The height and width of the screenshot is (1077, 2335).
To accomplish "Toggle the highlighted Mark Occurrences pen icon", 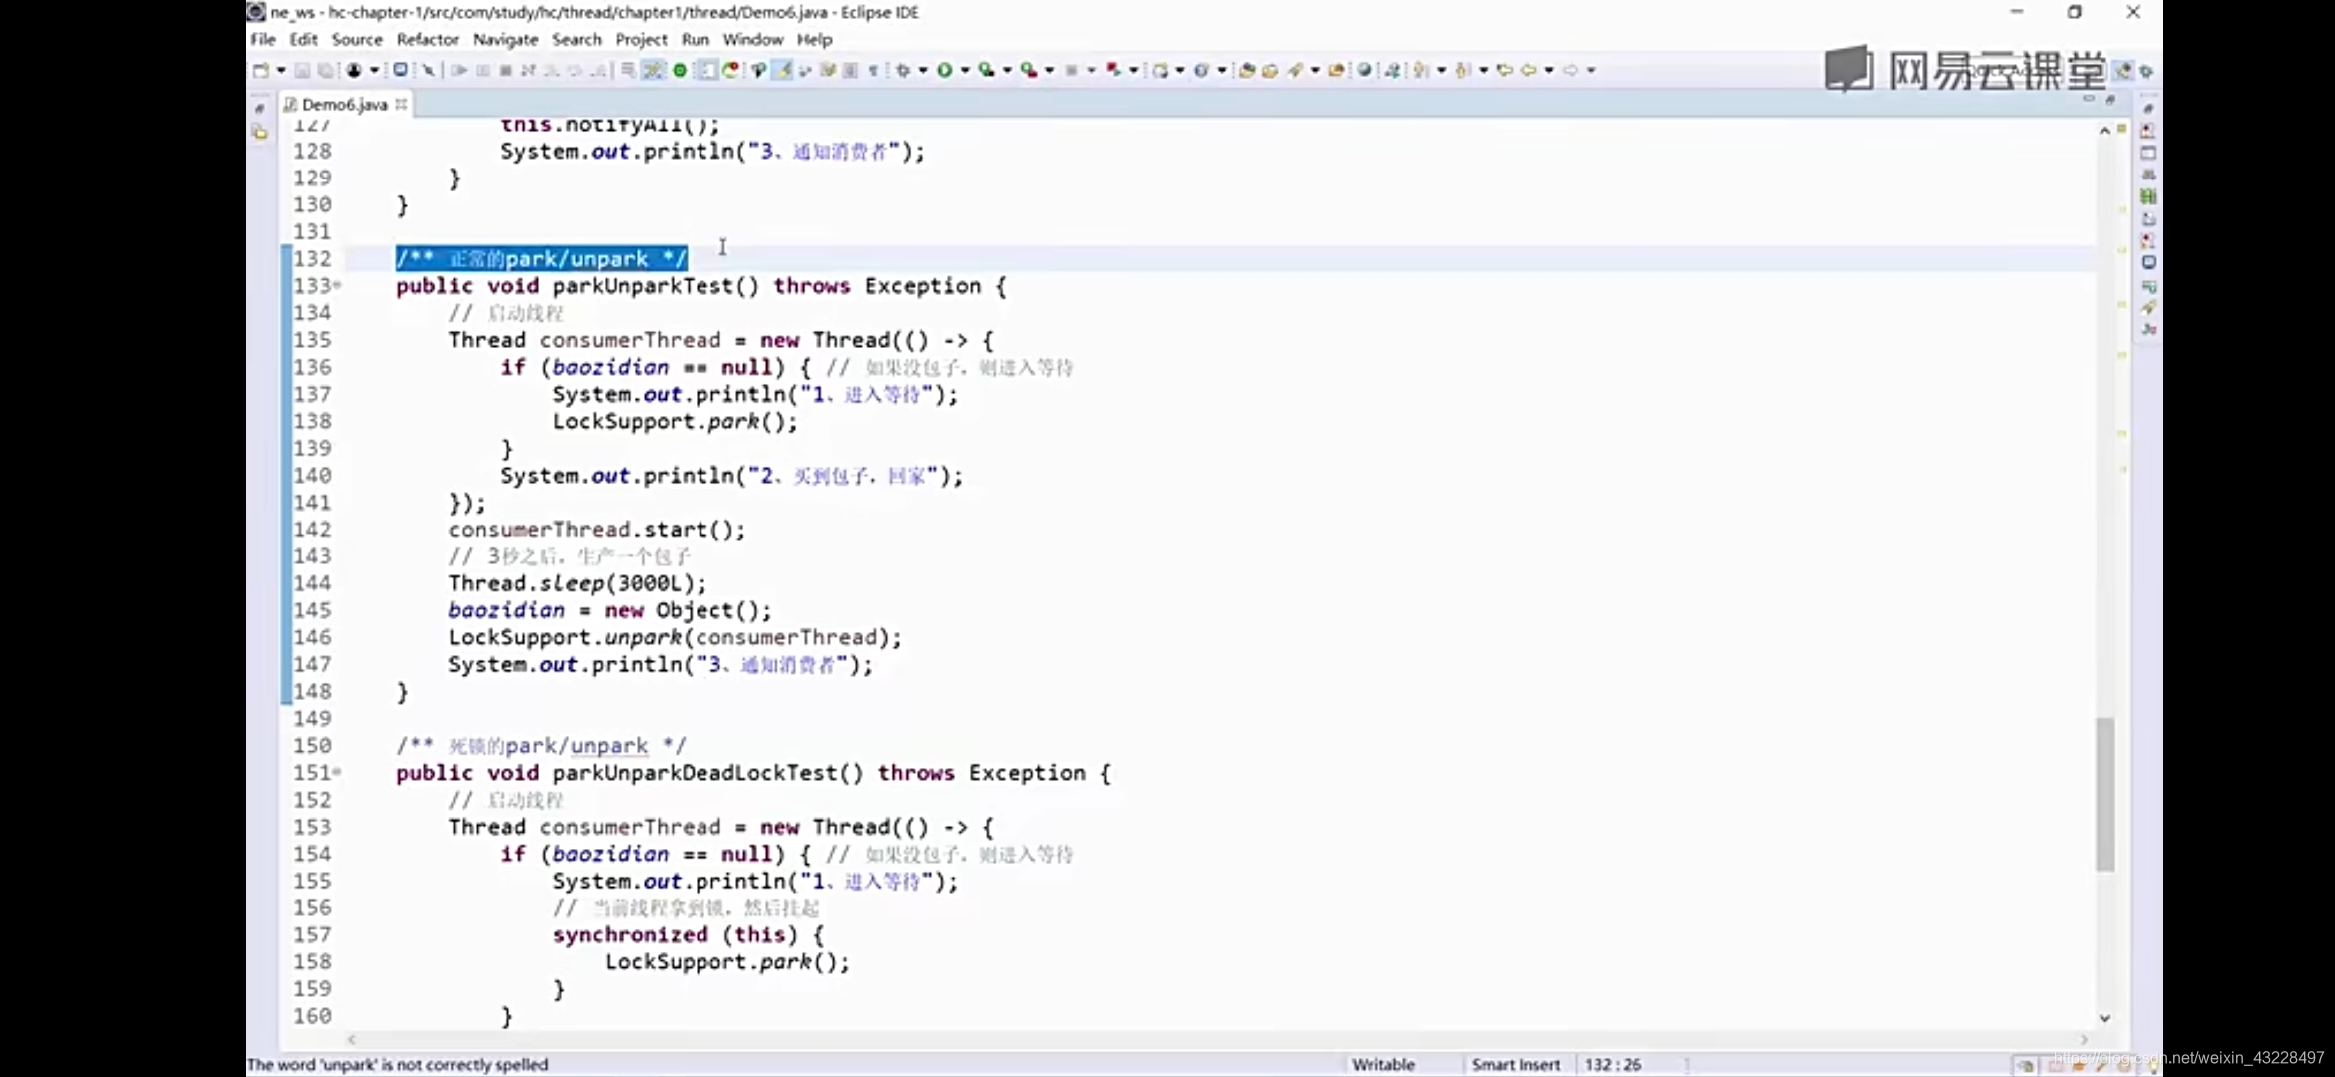I will tap(781, 70).
